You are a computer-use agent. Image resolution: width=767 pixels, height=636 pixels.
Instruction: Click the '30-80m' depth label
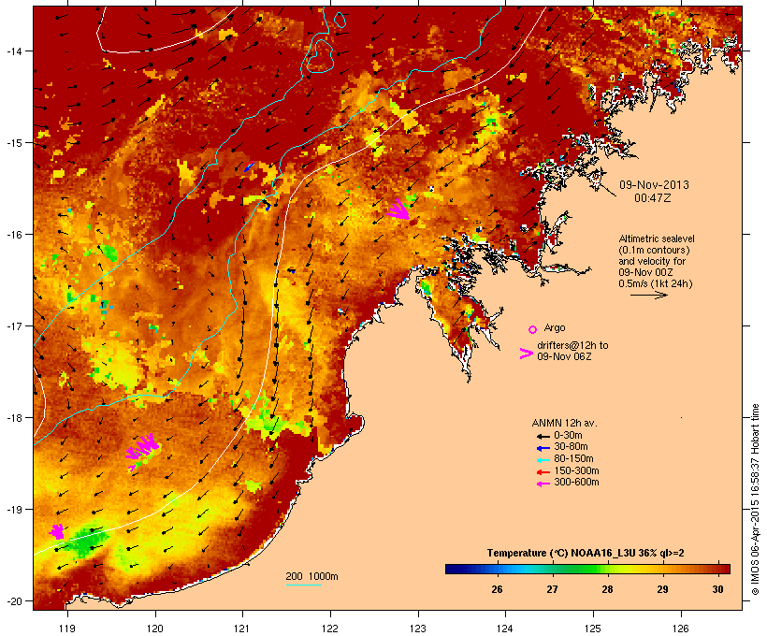(x=571, y=447)
